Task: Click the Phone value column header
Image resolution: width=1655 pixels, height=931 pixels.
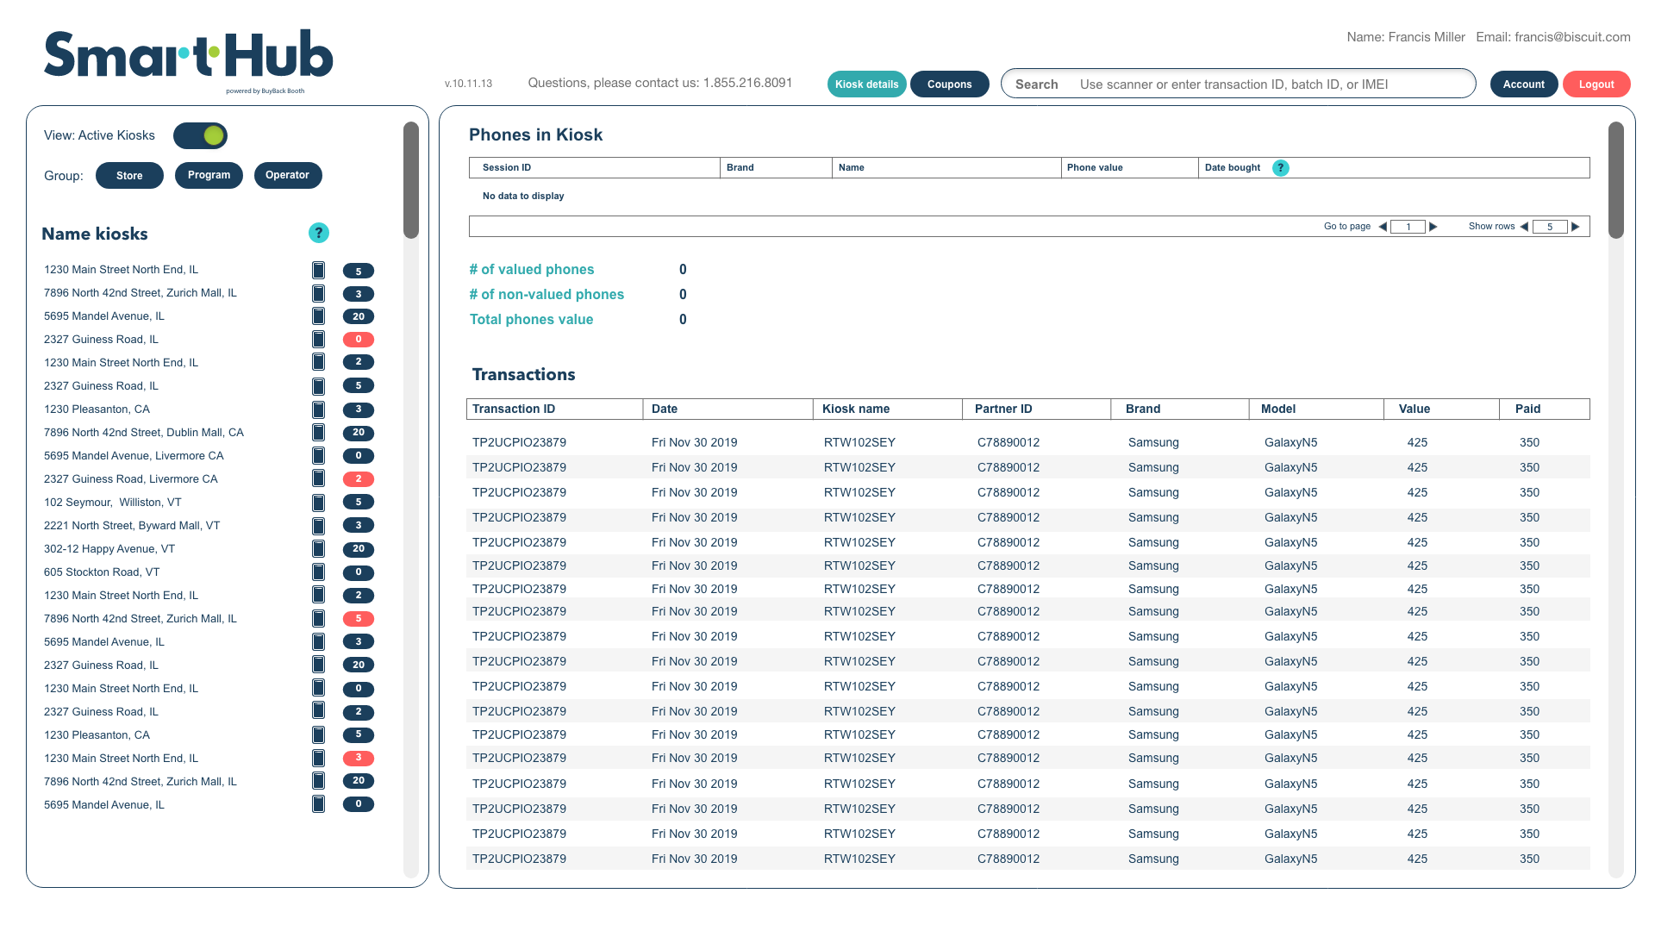Action: [x=1129, y=167]
